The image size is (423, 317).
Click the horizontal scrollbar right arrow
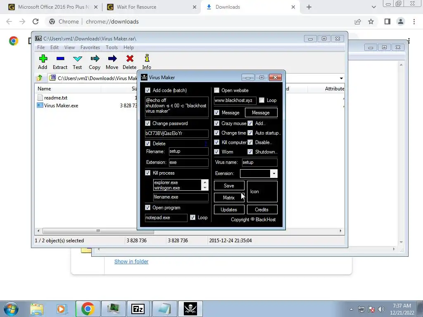[x=340, y=231]
